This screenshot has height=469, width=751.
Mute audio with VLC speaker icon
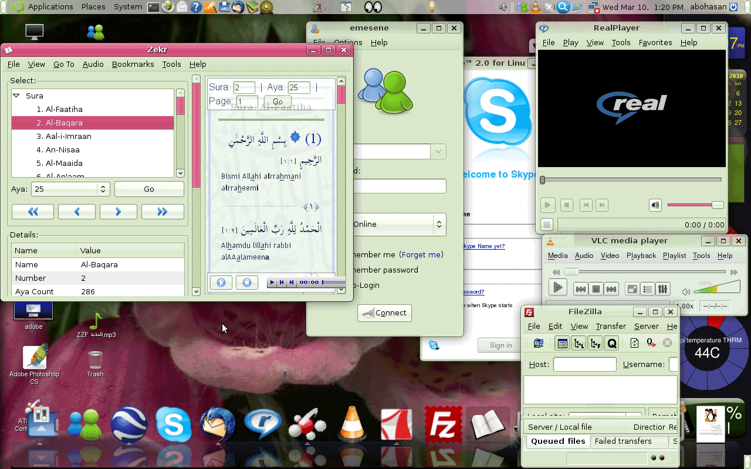pyautogui.click(x=686, y=291)
